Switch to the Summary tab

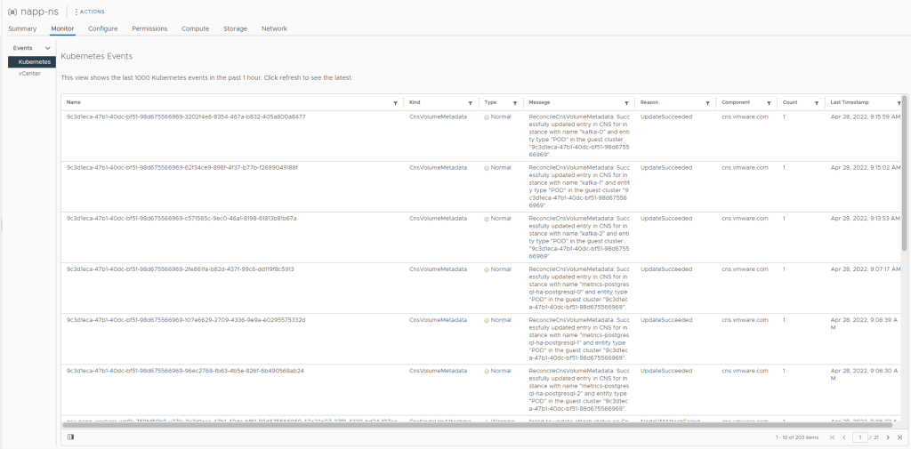(22, 28)
